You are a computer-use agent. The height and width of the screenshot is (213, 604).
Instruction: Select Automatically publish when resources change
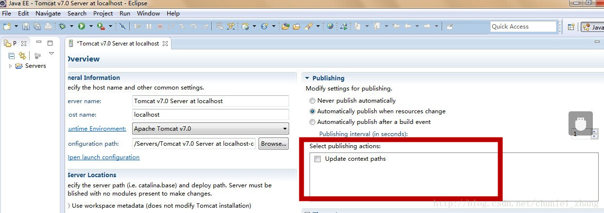[x=312, y=111]
